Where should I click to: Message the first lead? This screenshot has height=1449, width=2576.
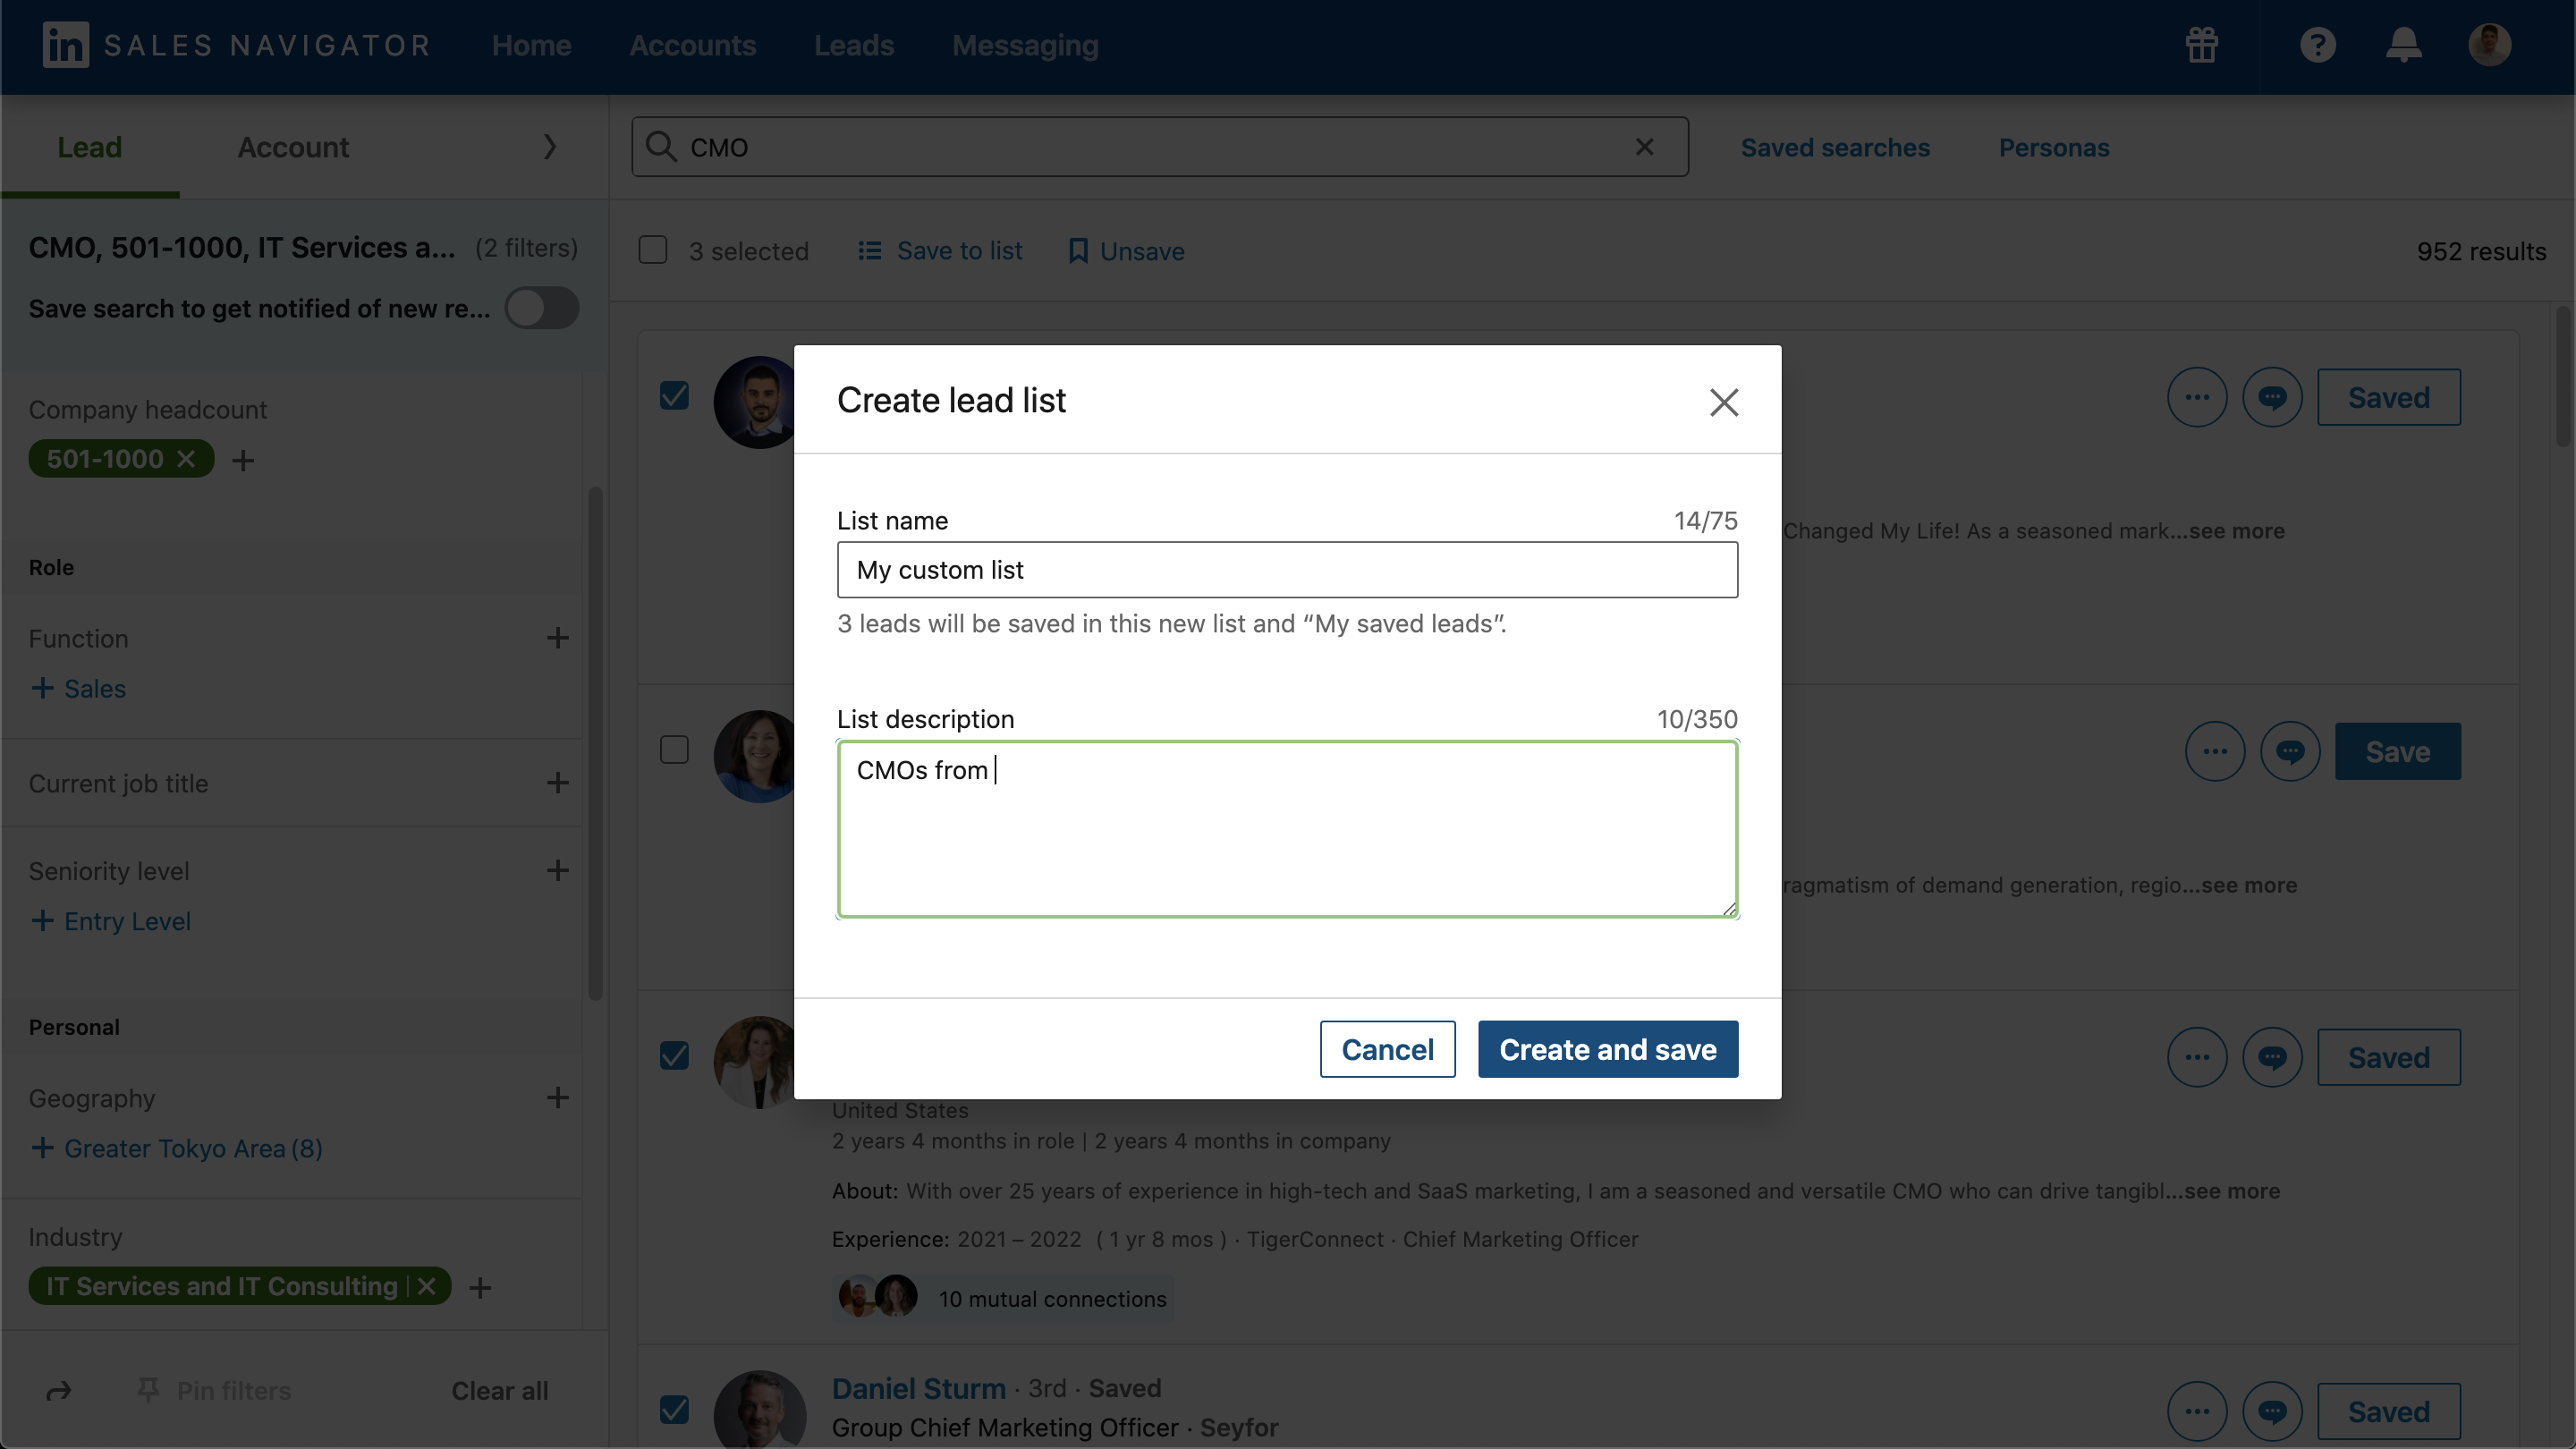tap(2272, 397)
